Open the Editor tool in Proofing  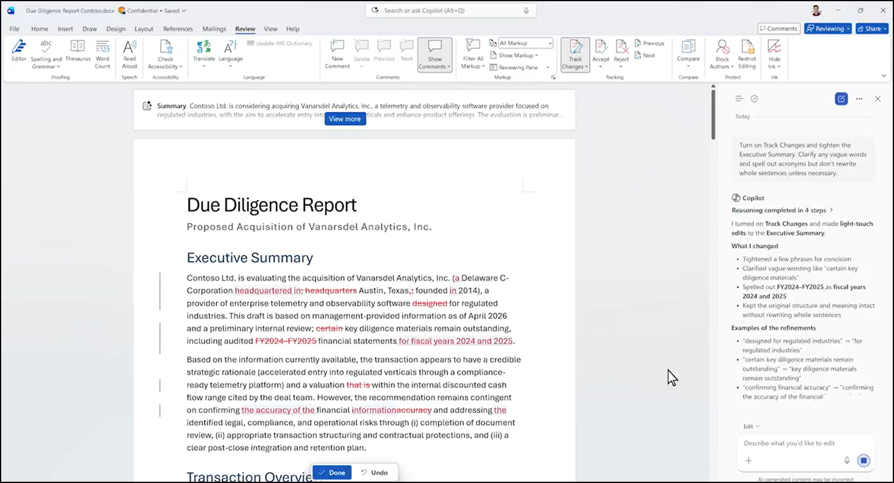[19, 51]
